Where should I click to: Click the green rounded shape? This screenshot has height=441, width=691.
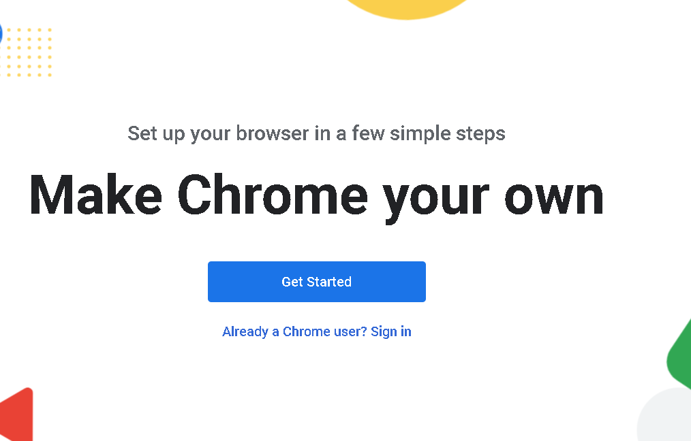click(681, 355)
